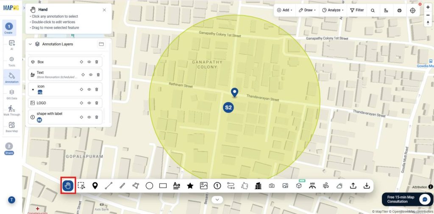Click the download arrow icon
This screenshot has width=434, height=214.
pos(367,186)
